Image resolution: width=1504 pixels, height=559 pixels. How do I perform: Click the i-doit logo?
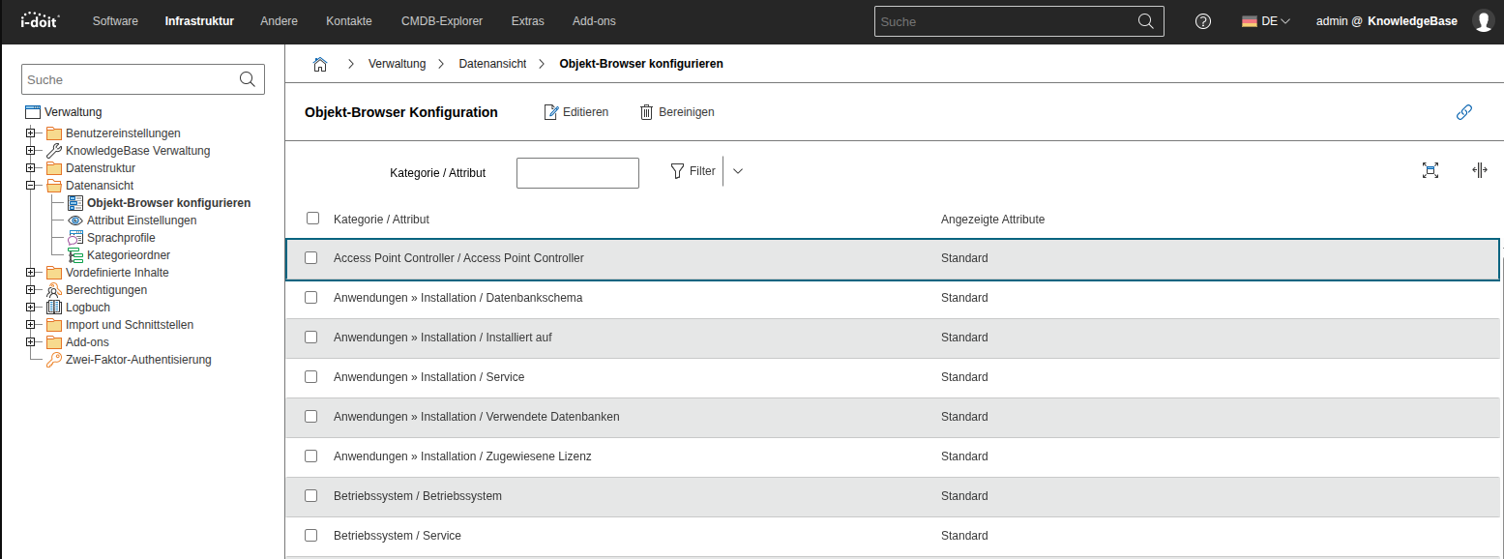click(41, 20)
